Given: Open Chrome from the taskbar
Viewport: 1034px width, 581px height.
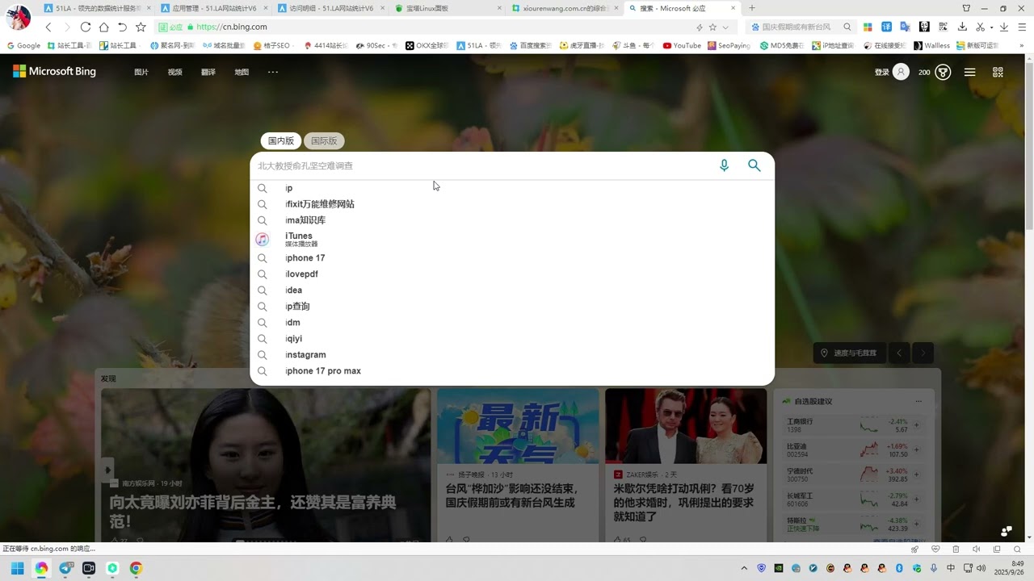Looking at the screenshot, I should pyautogui.click(x=136, y=568).
